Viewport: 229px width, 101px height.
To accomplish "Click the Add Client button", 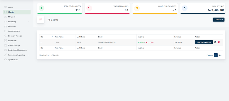I will pyautogui.click(x=219, y=20).
